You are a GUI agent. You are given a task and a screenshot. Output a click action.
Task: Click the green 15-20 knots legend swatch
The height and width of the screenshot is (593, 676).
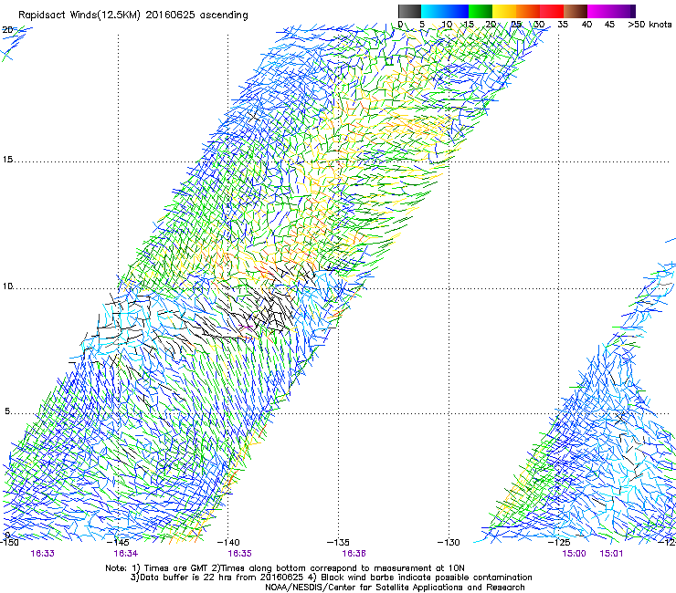point(481,11)
